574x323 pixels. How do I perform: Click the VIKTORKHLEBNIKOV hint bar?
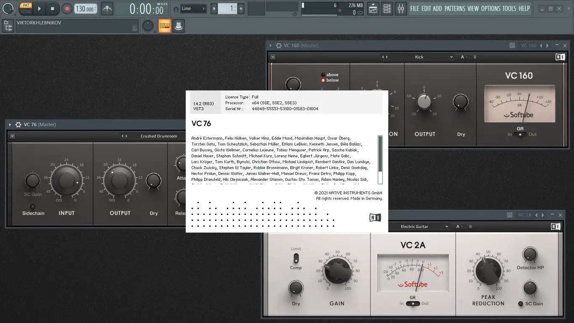tap(77, 26)
